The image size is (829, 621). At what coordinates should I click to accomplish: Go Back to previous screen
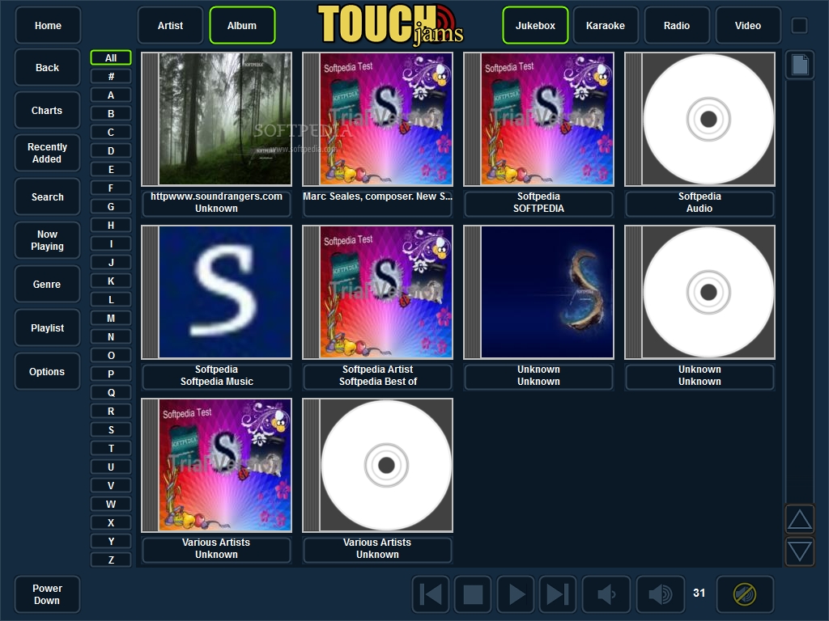click(48, 68)
